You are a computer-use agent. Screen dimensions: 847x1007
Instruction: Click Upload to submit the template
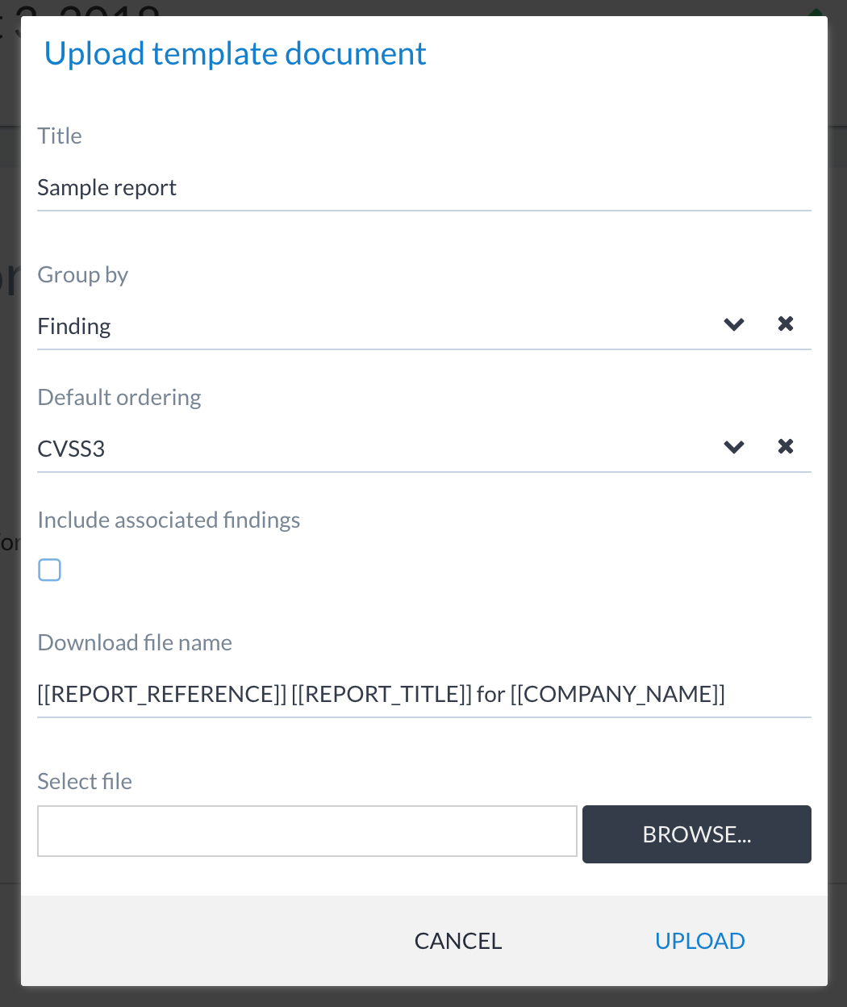699,941
